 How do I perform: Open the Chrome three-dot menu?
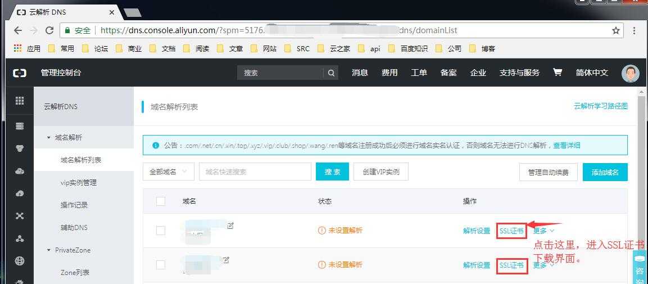pyautogui.click(x=635, y=30)
